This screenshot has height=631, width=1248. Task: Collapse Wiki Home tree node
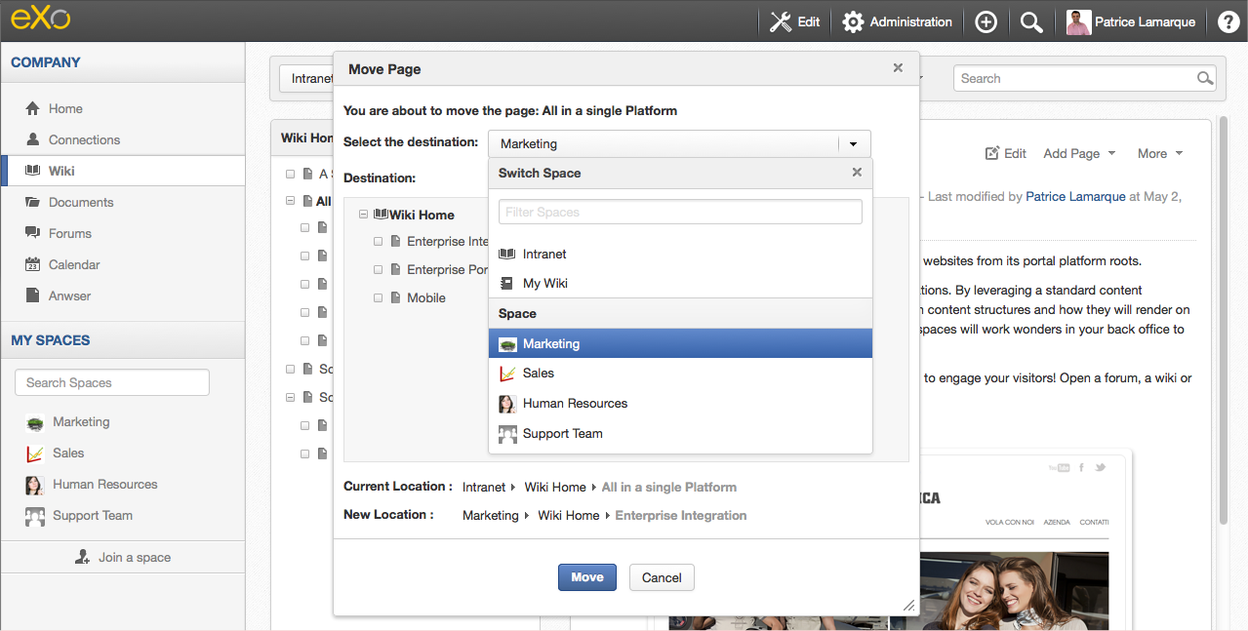[x=364, y=215]
